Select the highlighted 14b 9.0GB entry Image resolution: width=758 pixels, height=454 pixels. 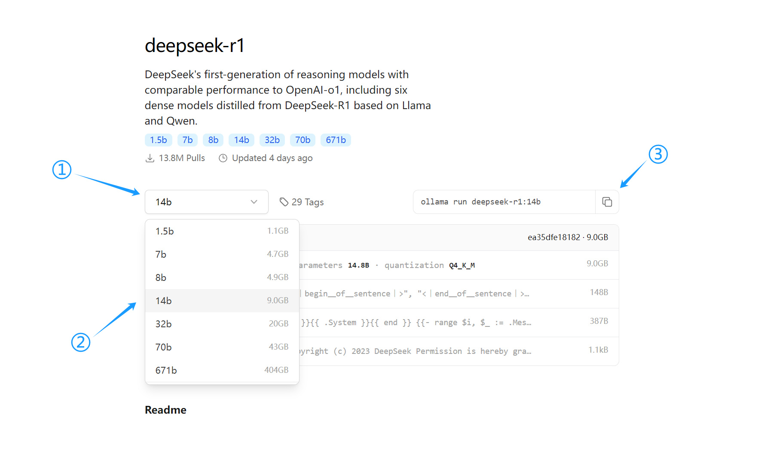click(x=222, y=301)
